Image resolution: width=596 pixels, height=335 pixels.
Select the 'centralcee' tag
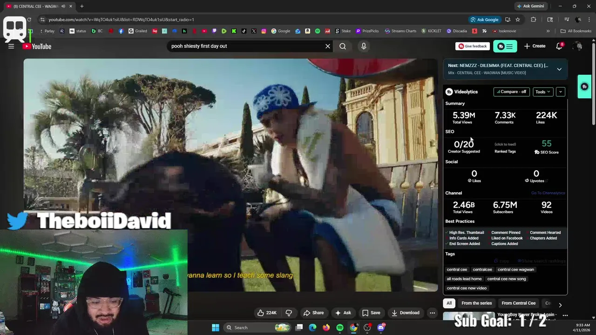tap(482, 269)
